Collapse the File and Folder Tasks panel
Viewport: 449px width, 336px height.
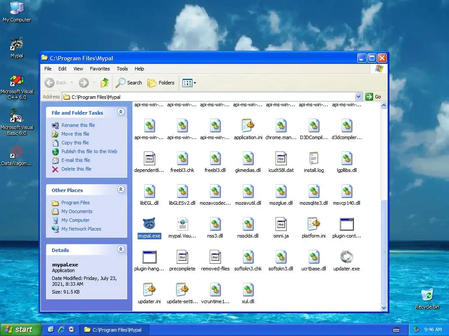(121, 112)
